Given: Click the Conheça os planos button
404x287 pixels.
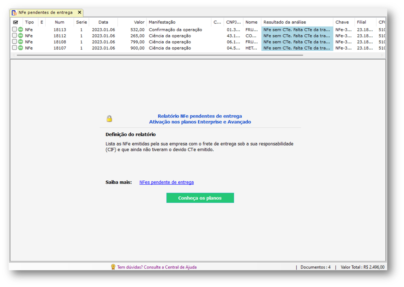Looking at the screenshot, I should (x=200, y=198).
